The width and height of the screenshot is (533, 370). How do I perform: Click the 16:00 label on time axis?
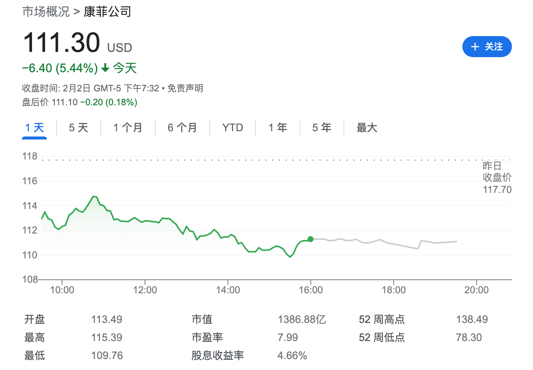coord(310,290)
